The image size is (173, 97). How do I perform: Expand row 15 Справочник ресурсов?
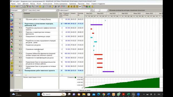pos(22,45)
